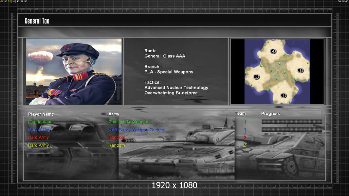The width and height of the screenshot is (349, 196).
Task: Click the 00:00:00 timer readout
Action: tap(343, 1)
